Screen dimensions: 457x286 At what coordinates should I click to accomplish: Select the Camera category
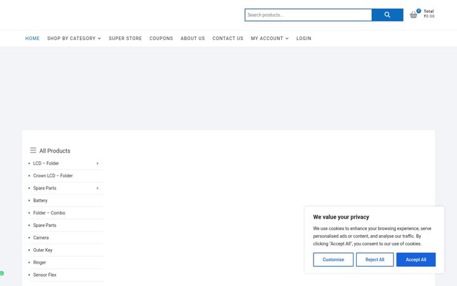click(41, 238)
